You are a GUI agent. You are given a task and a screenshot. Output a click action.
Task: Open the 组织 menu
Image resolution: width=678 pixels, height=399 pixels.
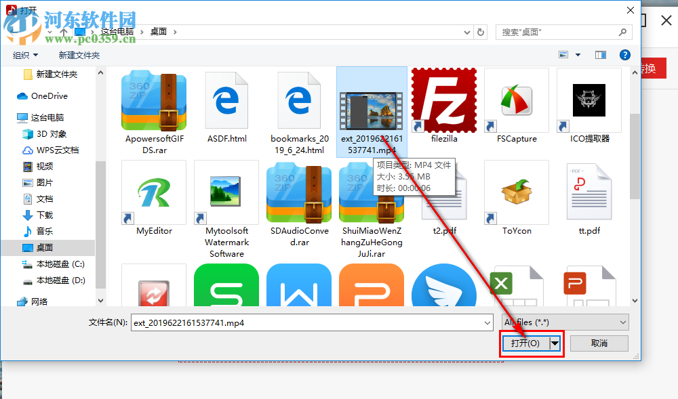click(x=25, y=56)
